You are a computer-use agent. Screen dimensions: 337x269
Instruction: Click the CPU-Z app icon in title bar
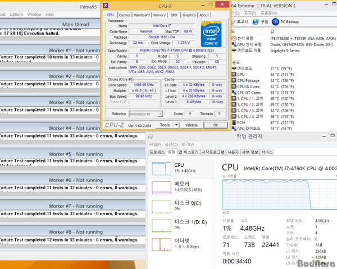(x=106, y=6)
